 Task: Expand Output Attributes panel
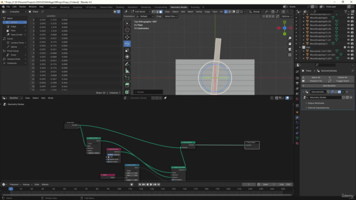pyautogui.click(x=315, y=103)
